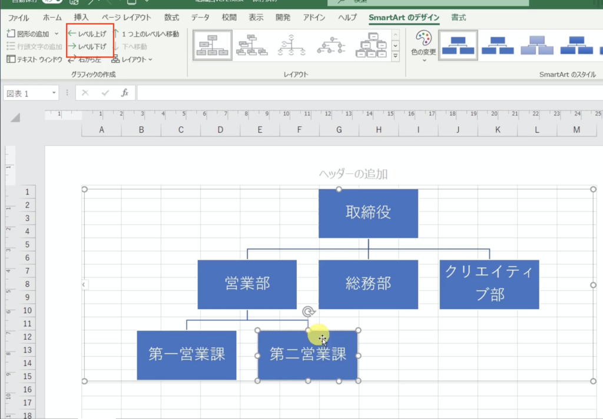603x419 pixels.
Task: Open the 色の変更 color change palette
Action: (x=424, y=46)
